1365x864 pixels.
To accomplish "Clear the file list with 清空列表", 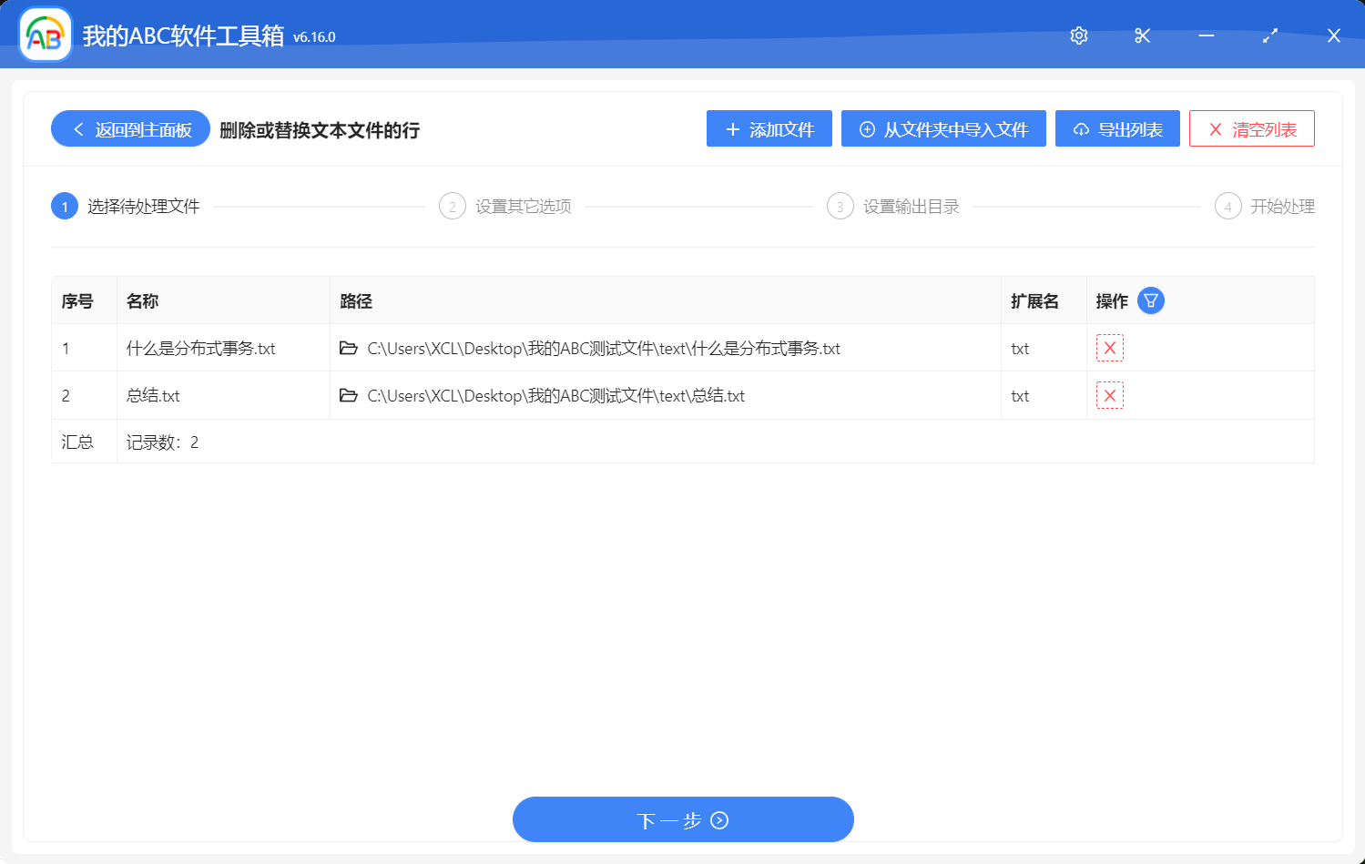I will click(x=1251, y=128).
